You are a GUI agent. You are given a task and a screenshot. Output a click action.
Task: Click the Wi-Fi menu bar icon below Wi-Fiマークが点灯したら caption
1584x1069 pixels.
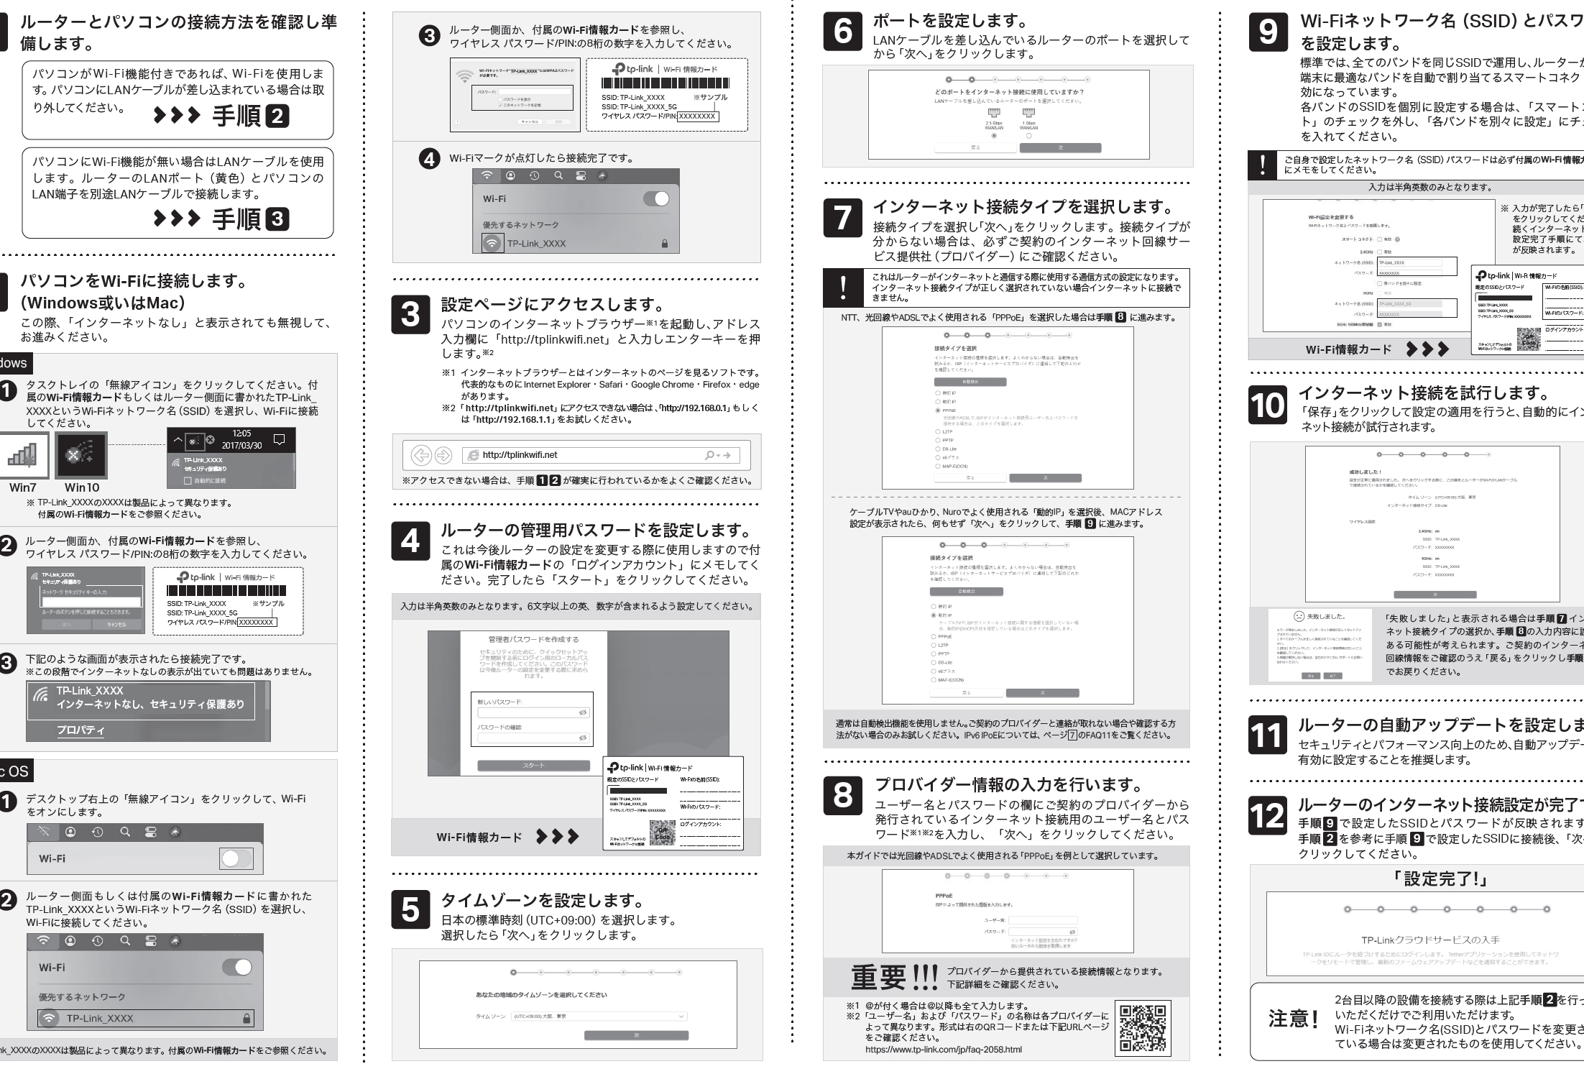[x=487, y=175]
